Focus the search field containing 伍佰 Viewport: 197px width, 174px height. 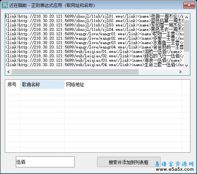pyautogui.click(x=45, y=162)
